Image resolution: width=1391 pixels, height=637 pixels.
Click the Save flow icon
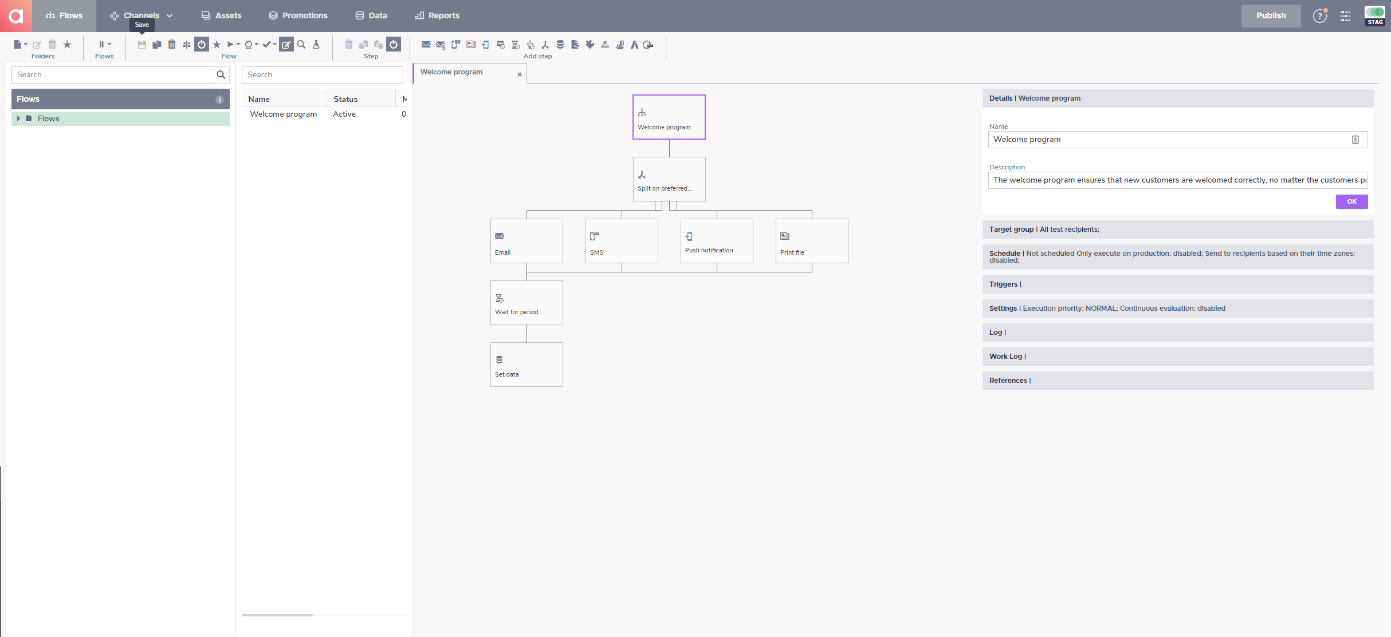point(142,45)
